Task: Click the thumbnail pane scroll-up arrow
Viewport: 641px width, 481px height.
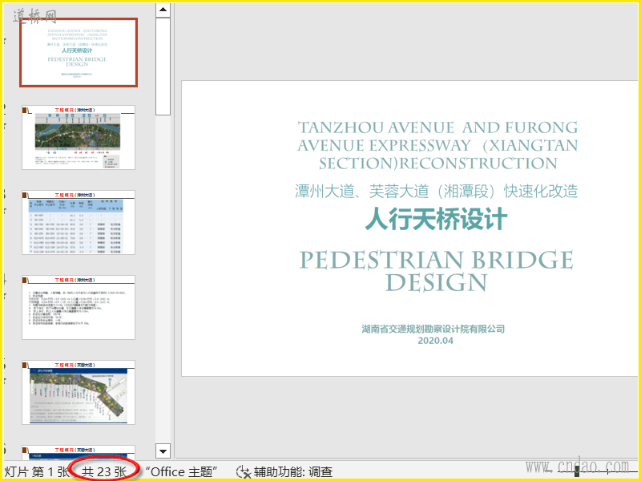Action: 163,10
